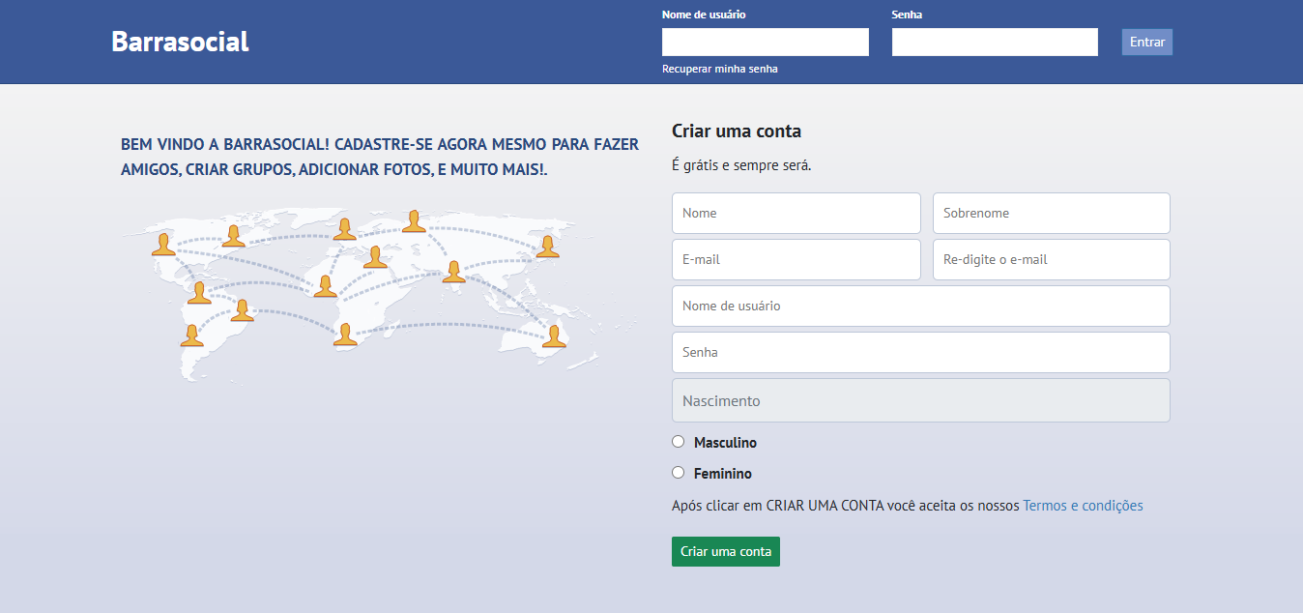Open the Nascimento date field

920,399
